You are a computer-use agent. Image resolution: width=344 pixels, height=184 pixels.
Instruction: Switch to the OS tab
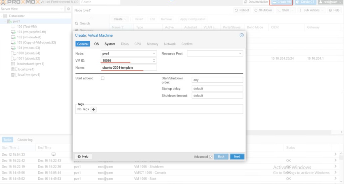click(x=96, y=44)
